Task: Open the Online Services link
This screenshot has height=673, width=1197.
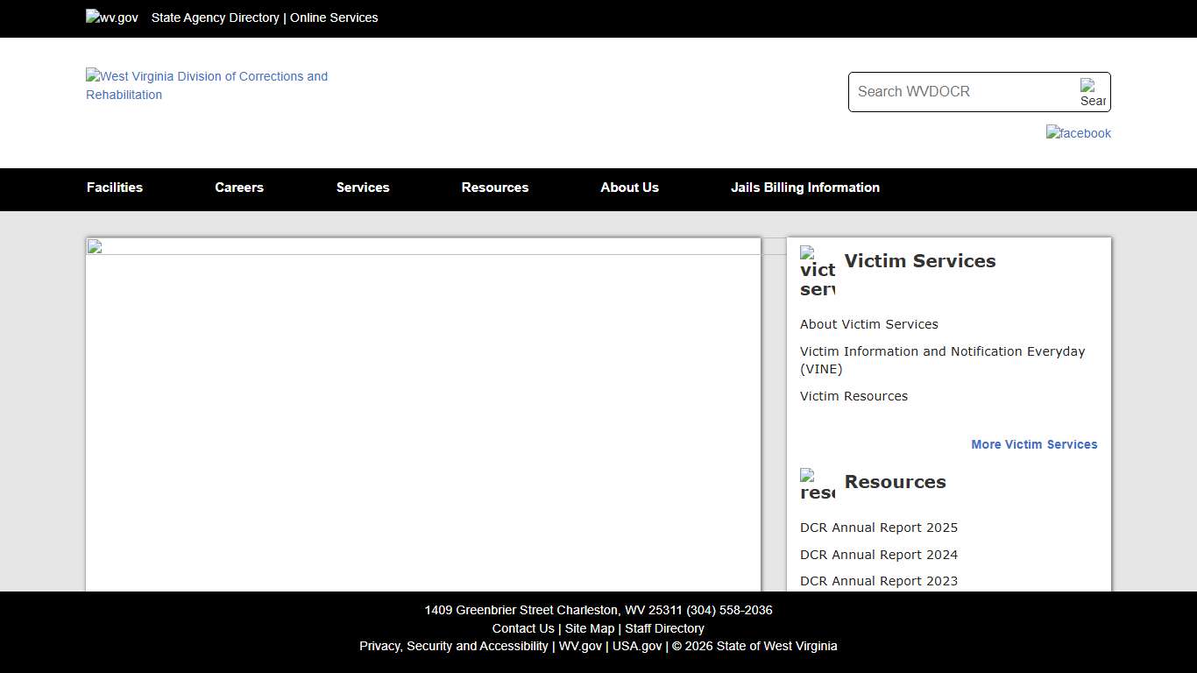Action: coord(334,18)
